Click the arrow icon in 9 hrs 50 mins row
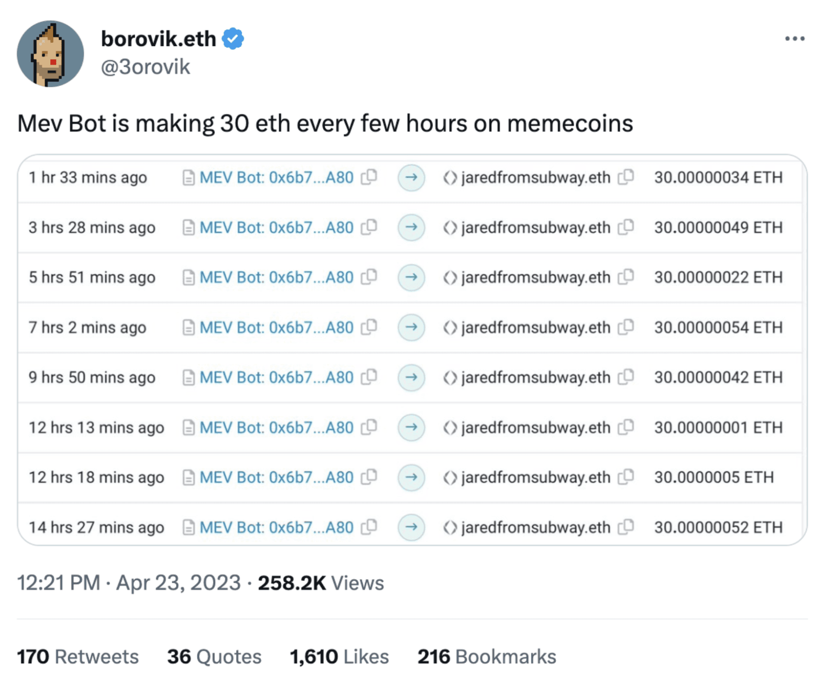This screenshot has width=829, height=685. pyautogui.click(x=411, y=378)
